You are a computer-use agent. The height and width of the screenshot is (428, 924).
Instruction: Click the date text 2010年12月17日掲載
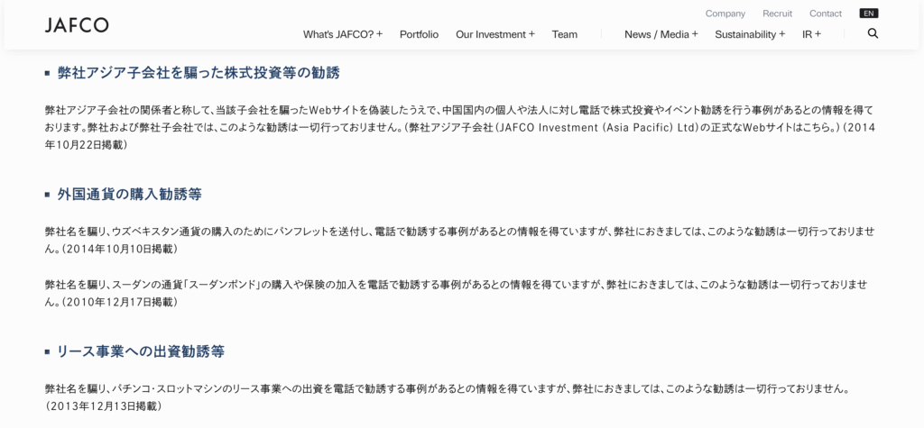click(120, 302)
